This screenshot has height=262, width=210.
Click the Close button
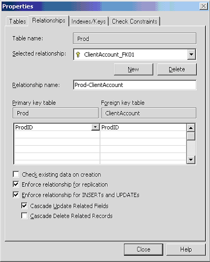point(143,249)
